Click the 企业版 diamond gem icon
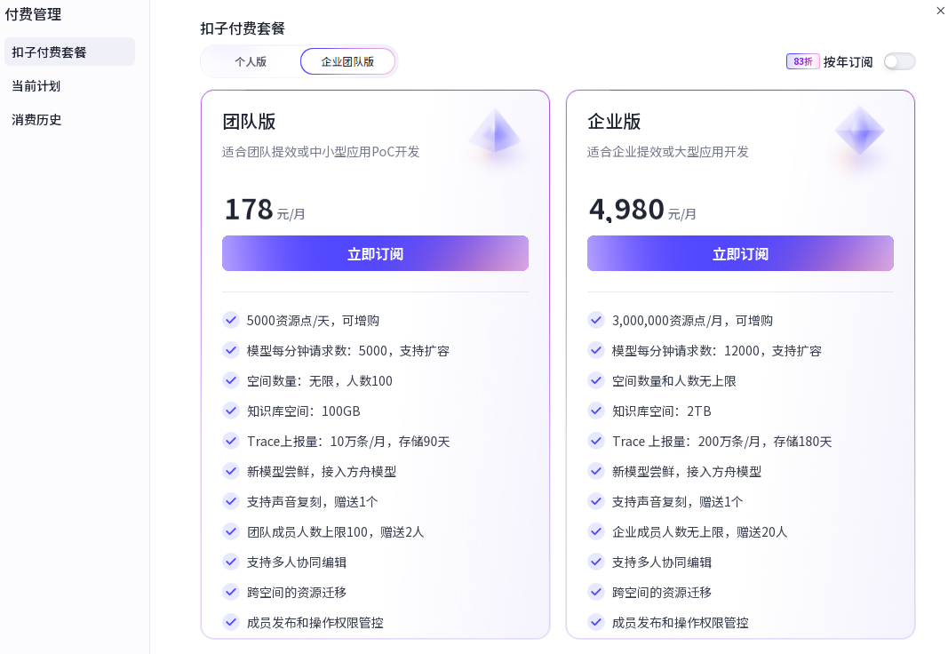 [859, 131]
